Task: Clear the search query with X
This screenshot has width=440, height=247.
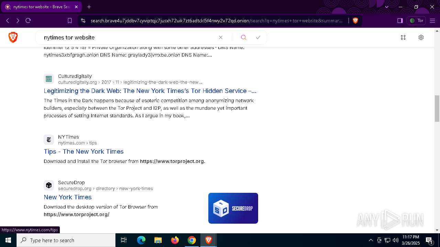Action: pyautogui.click(x=221, y=37)
